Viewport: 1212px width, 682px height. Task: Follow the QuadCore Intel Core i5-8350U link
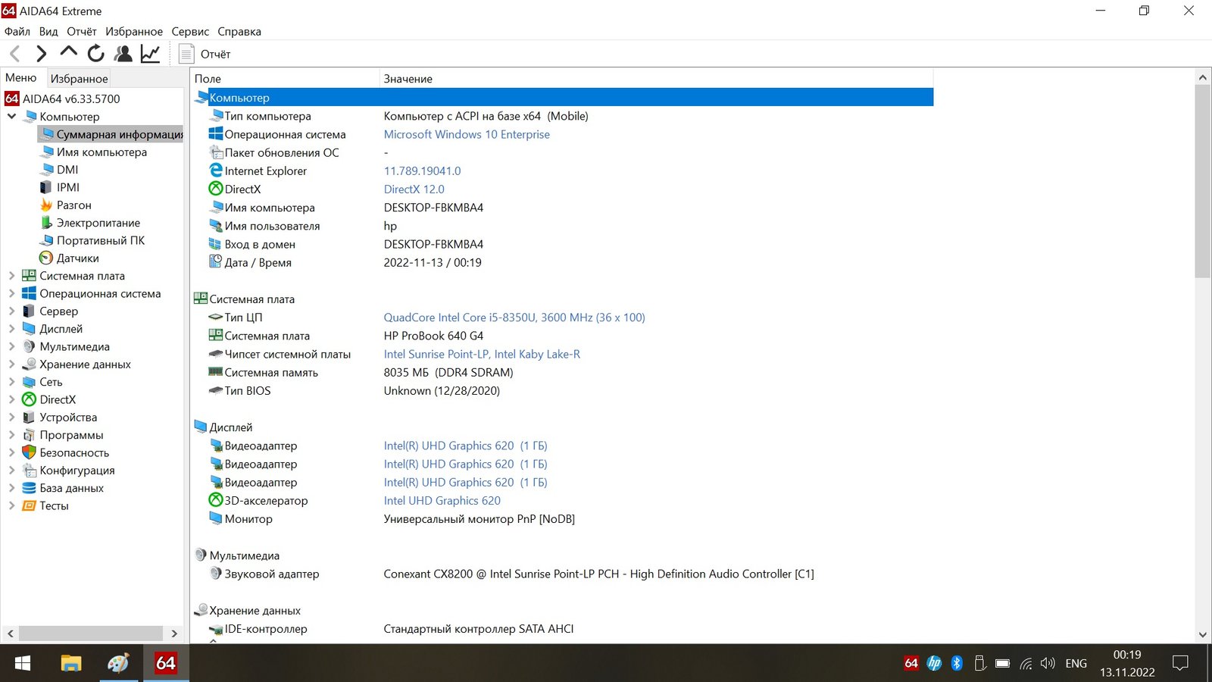click(x=514, y=318)
